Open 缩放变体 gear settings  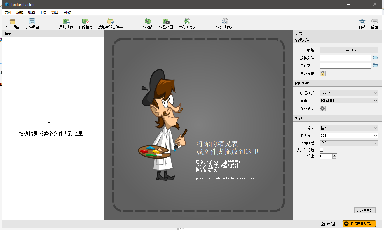click(x=322, y=108)
